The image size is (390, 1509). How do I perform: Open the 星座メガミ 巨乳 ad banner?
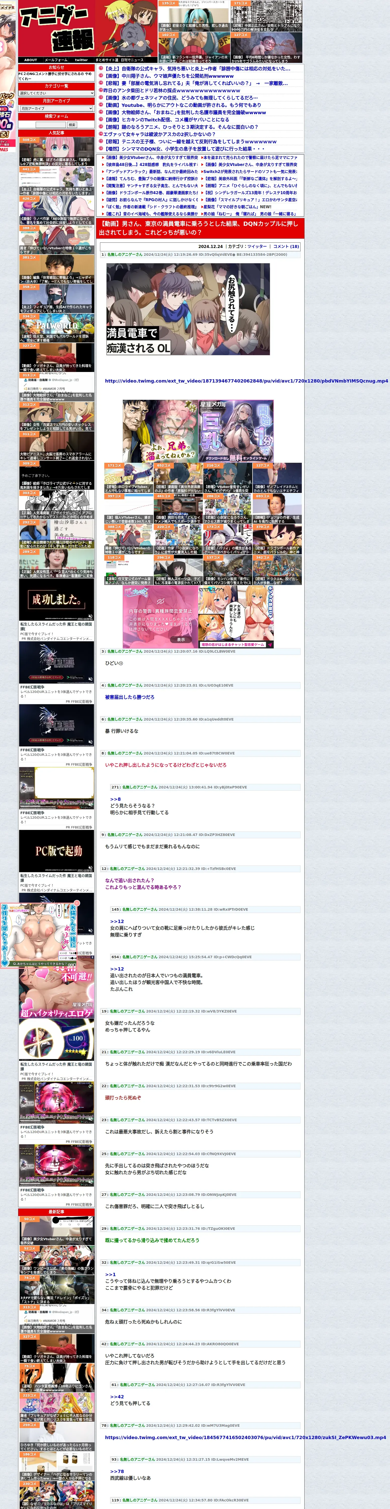tap(236, 431)
